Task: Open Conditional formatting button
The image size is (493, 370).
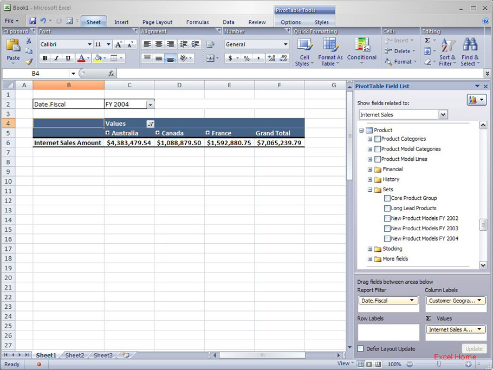Action: click(x=361, y=51)
